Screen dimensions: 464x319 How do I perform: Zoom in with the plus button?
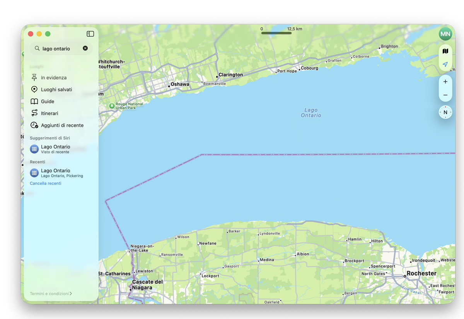click(445, 82)
